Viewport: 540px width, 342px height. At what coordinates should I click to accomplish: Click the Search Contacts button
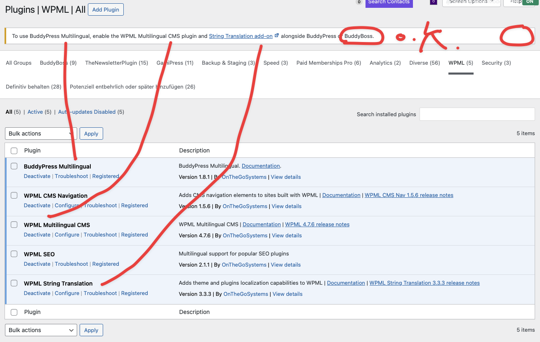389,2
